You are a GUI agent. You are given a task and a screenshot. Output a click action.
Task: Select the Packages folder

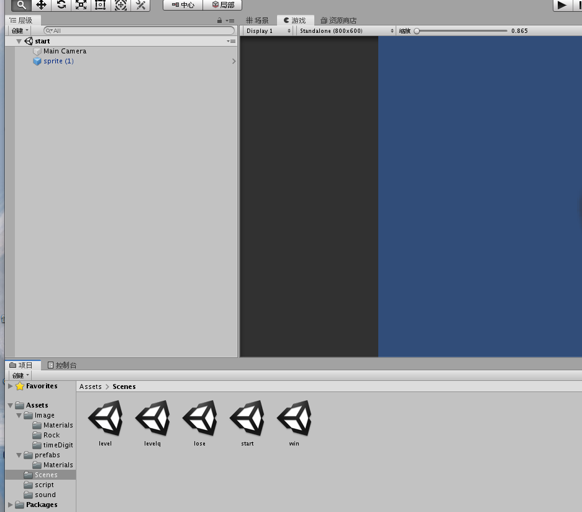[x=42, y=505]
